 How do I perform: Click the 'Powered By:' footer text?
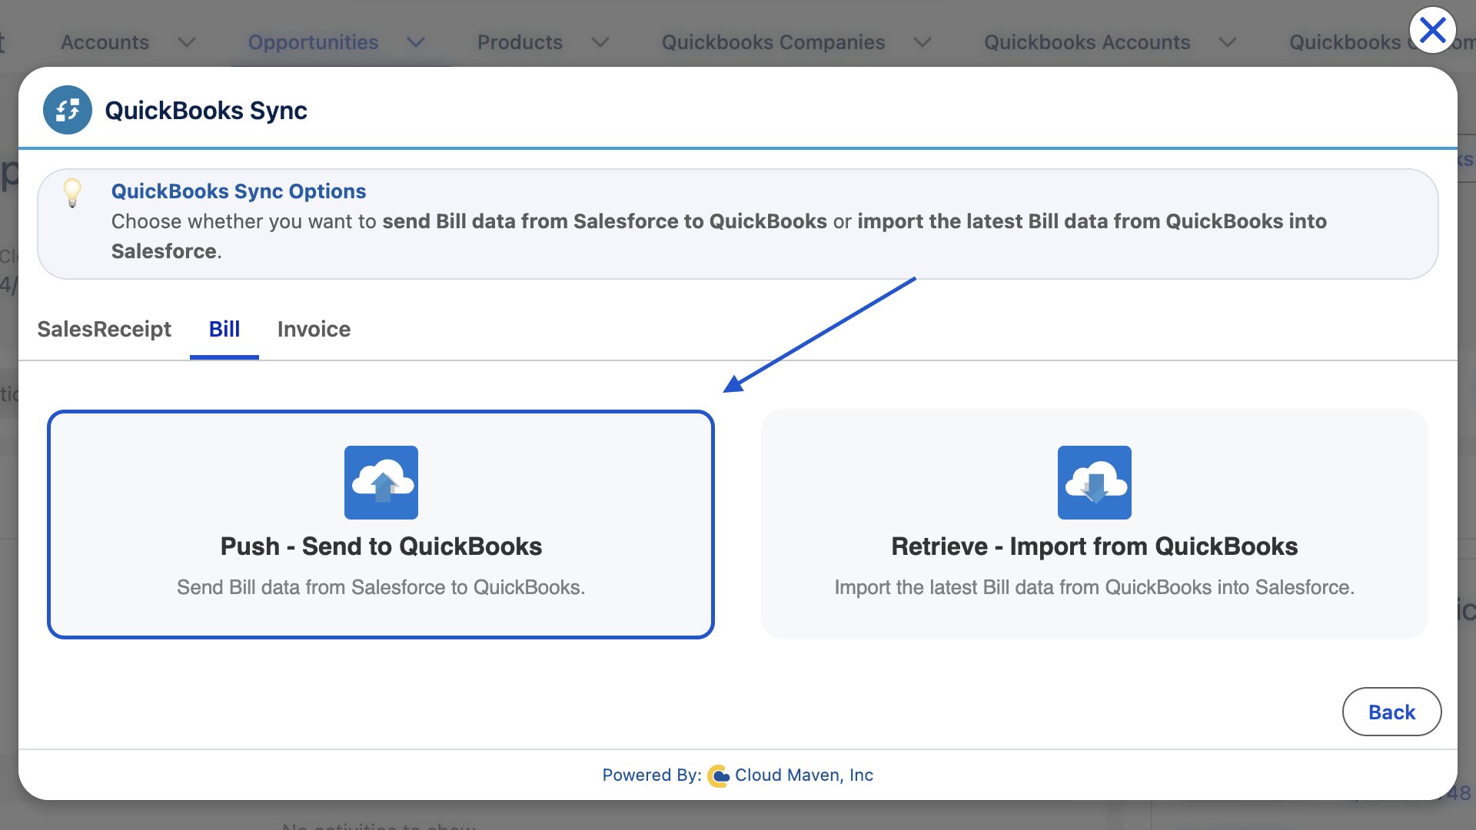651,775
